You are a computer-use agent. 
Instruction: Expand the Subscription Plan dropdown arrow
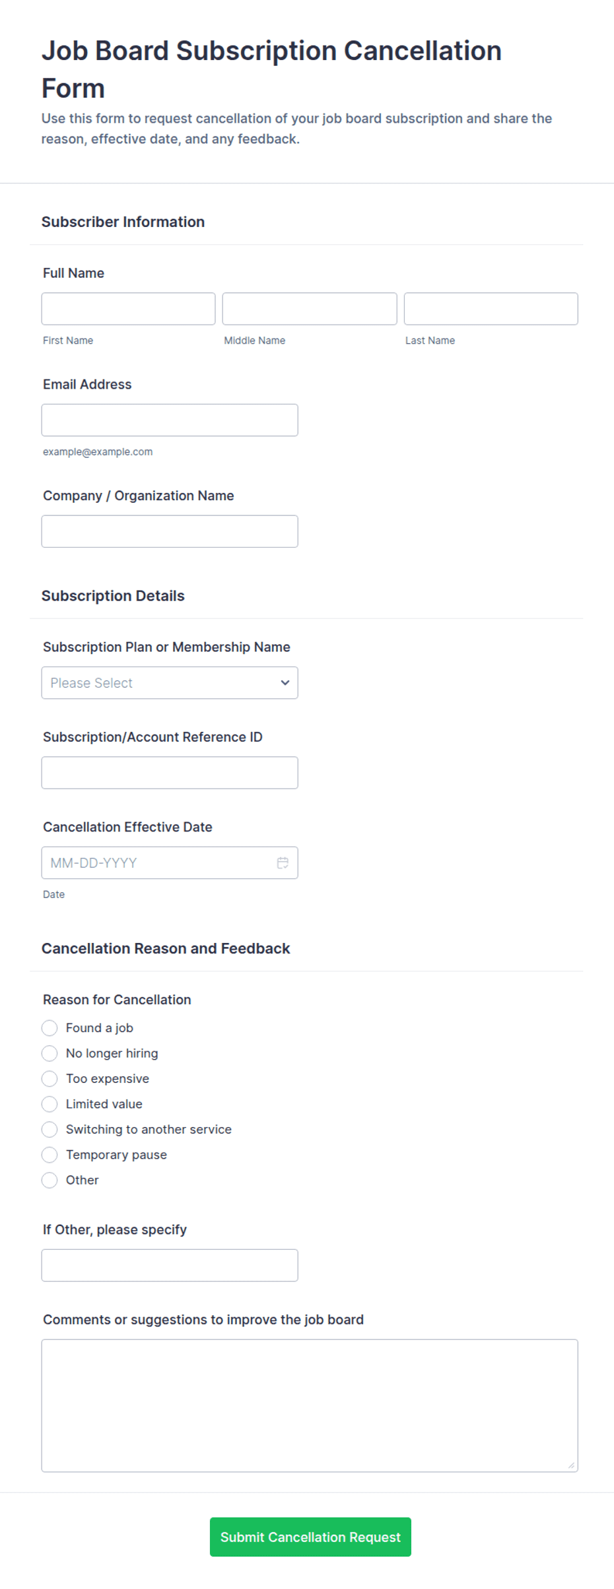tap(285, 682)
